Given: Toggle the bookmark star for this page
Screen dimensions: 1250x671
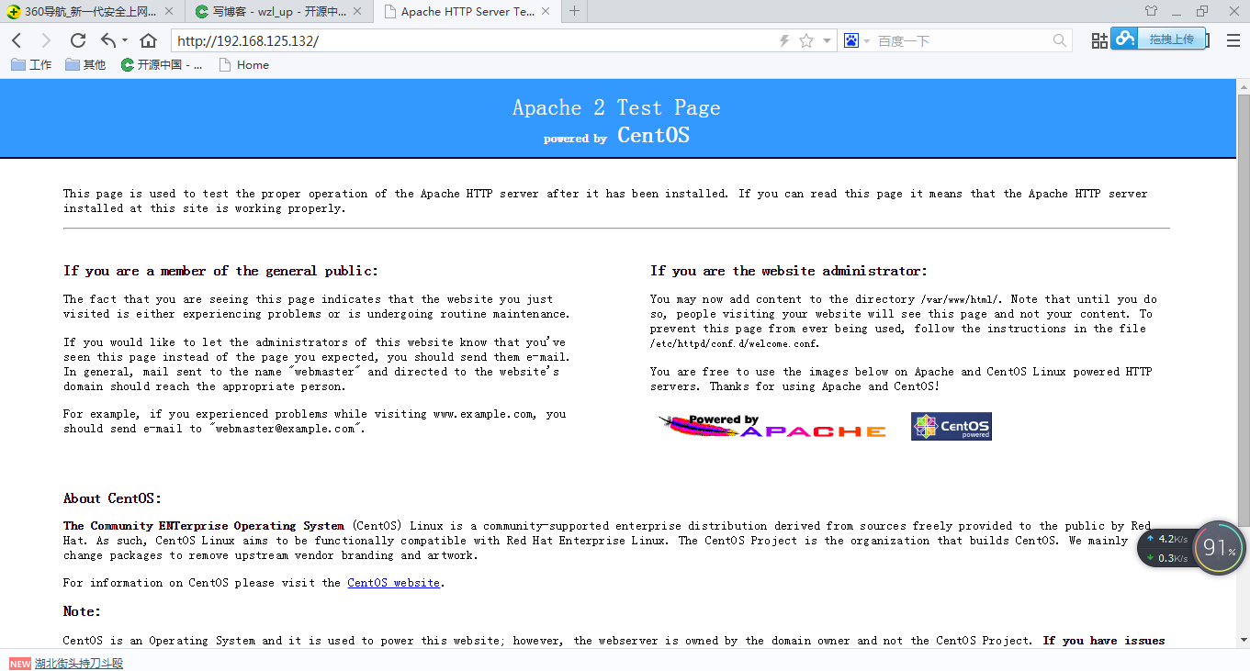Looking at the screenshot, I should (x=805, y=39).
